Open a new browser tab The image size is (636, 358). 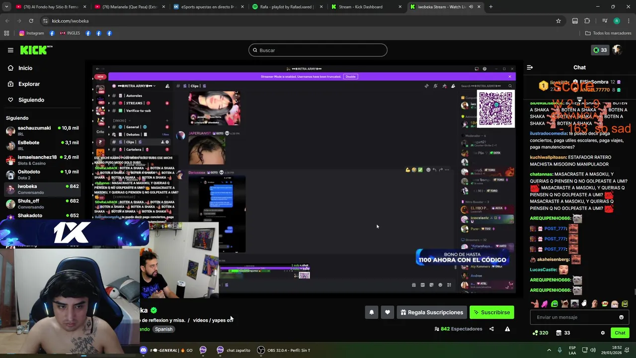[490, 7]
